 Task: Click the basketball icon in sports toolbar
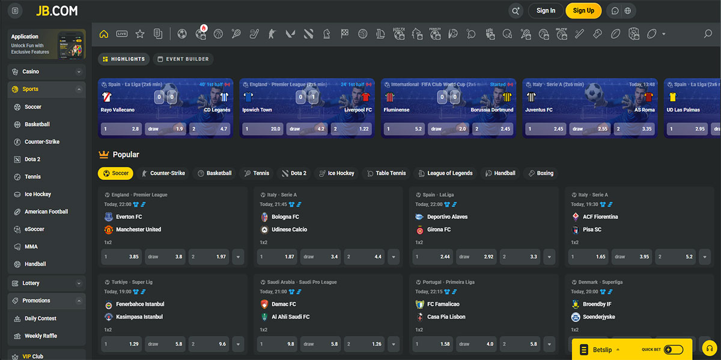pos(218,34)
